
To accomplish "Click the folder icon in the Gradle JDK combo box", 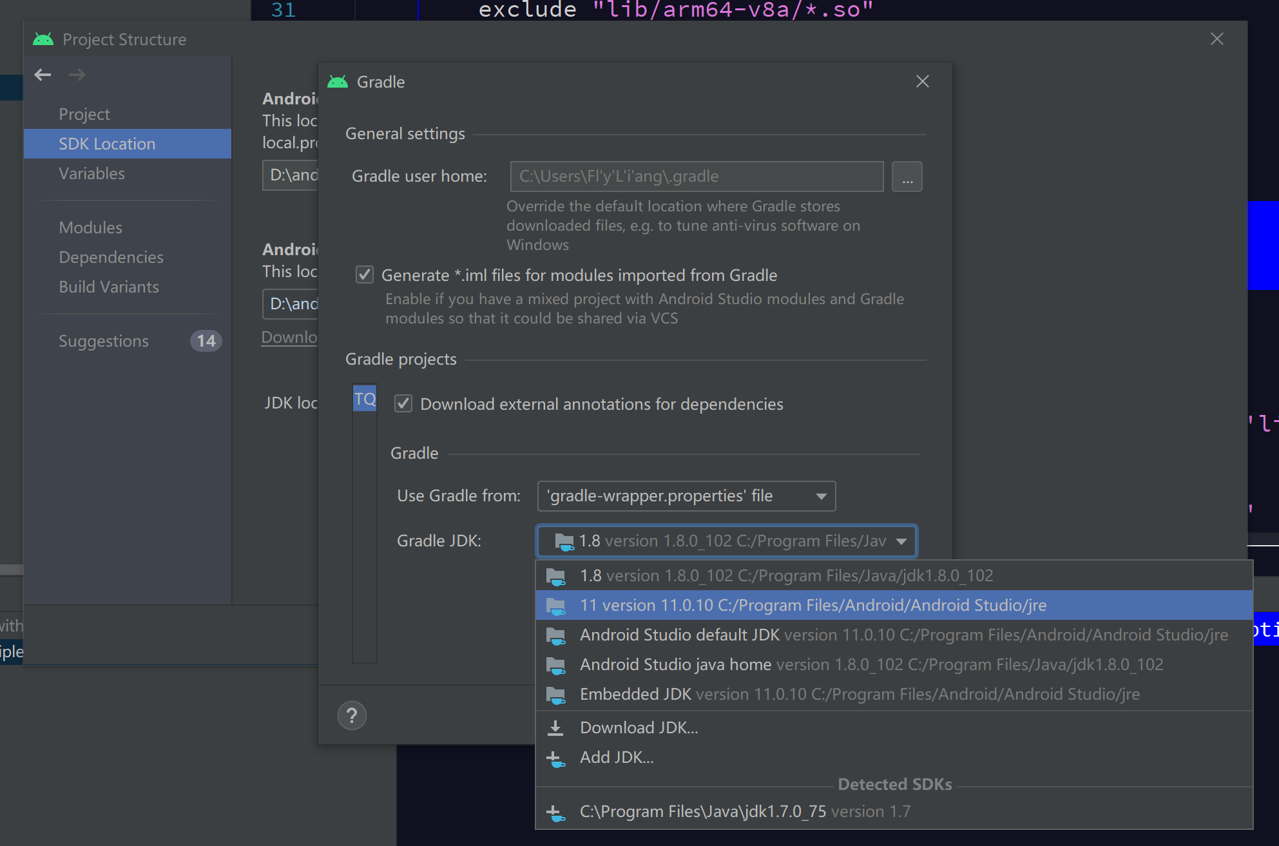I will 564,541.
